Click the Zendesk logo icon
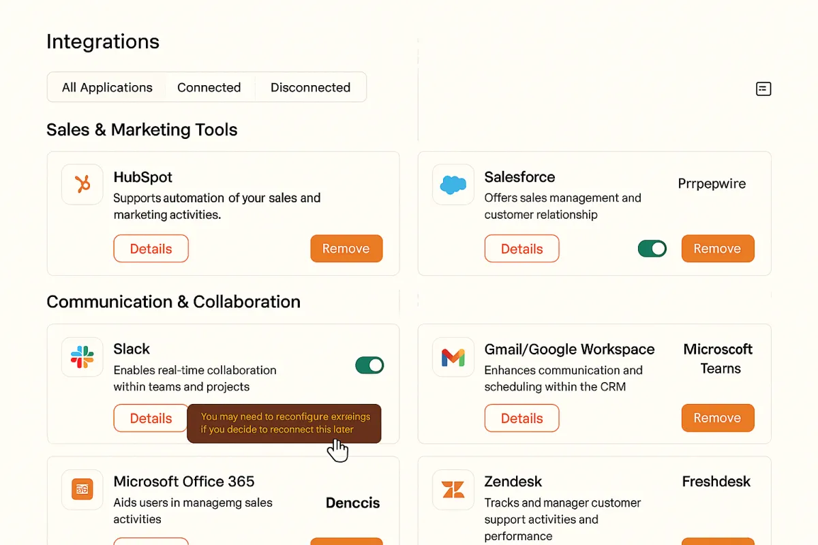Image resolution: width=818 pixels, height=545 pixels. click(x=453, y=489)
